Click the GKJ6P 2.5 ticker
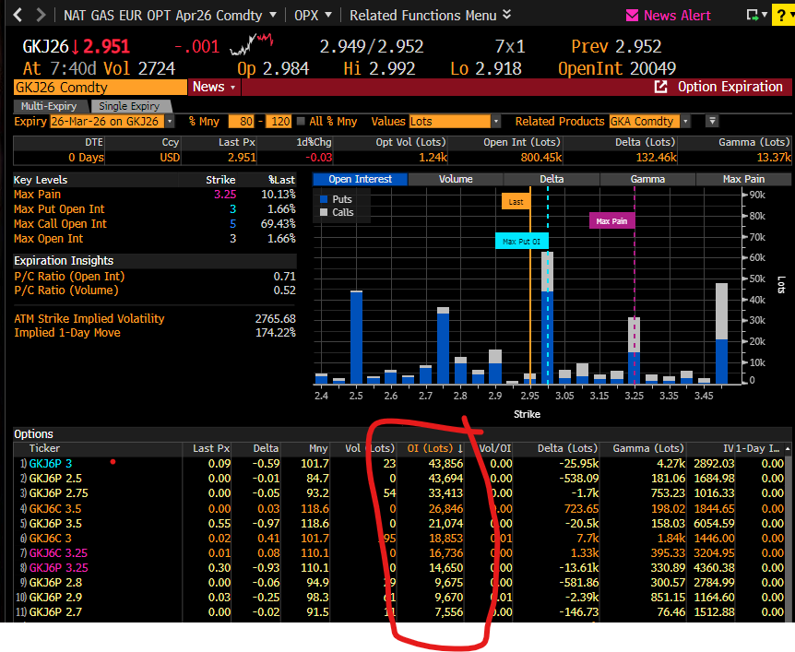Image resolution: width=795 pixels, height=652 pixels. 55,478
